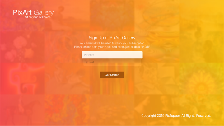
Task: Click the inbox and spam/junk folders OTP note
Action: point(112,47)
